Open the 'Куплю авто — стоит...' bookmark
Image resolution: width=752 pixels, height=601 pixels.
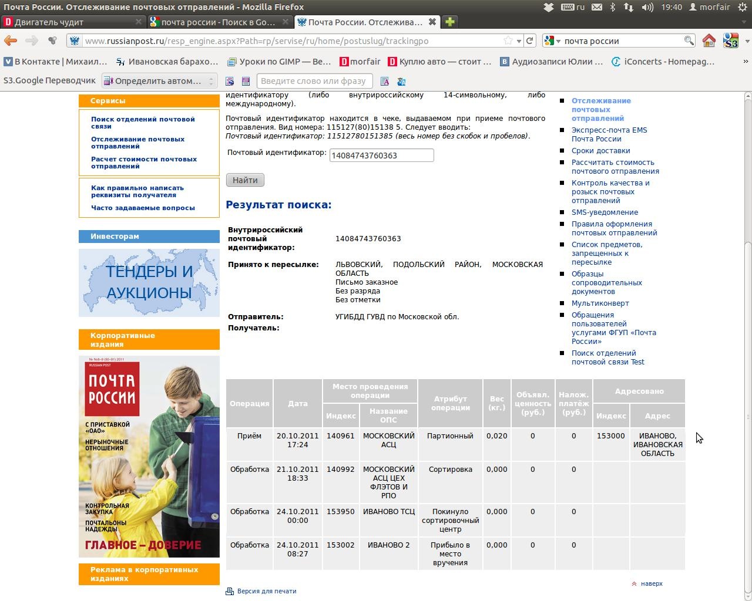440,61
